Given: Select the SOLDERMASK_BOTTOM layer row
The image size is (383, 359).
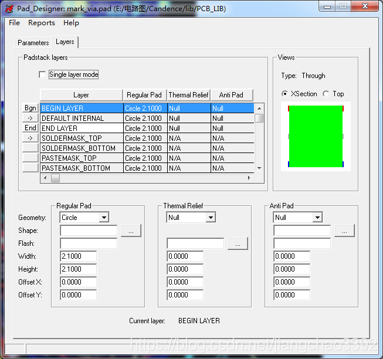Looking at the screenshot, I should (x=147, y=148).
